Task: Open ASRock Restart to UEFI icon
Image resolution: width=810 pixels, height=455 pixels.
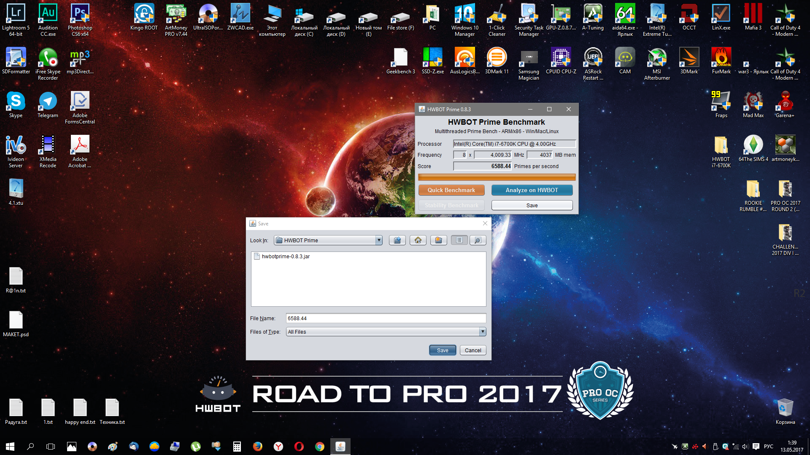Action: pos(593,63)
